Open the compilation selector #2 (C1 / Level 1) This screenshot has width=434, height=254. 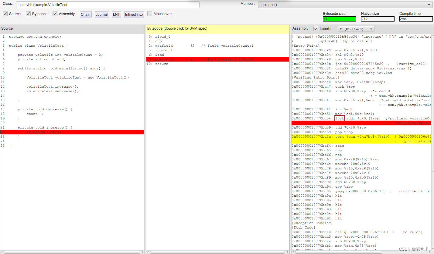(356, 29)
